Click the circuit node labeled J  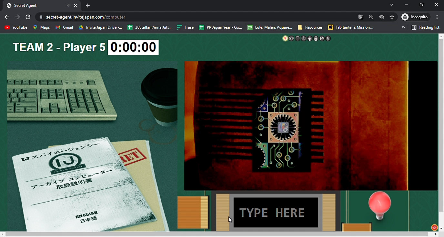261,118
